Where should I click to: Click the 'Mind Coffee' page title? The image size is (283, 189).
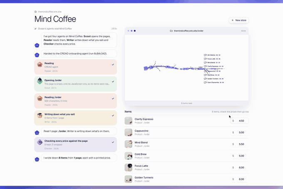[55, 19]
